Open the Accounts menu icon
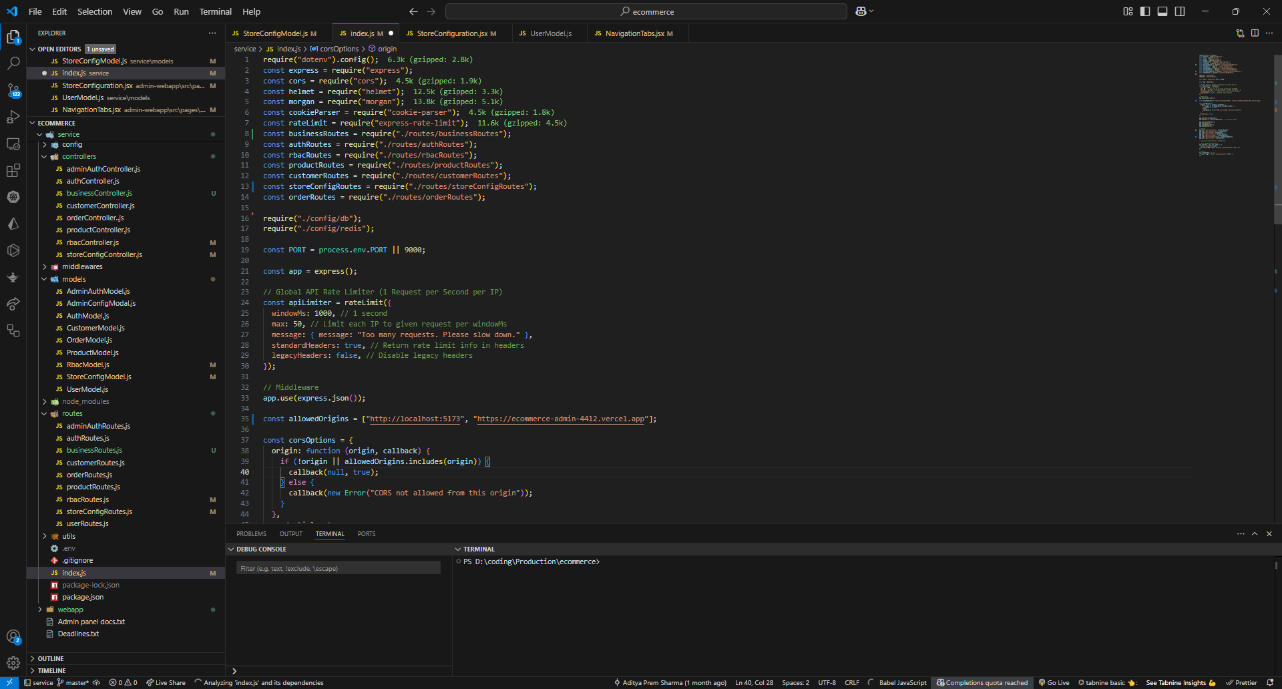 [13, 637]
